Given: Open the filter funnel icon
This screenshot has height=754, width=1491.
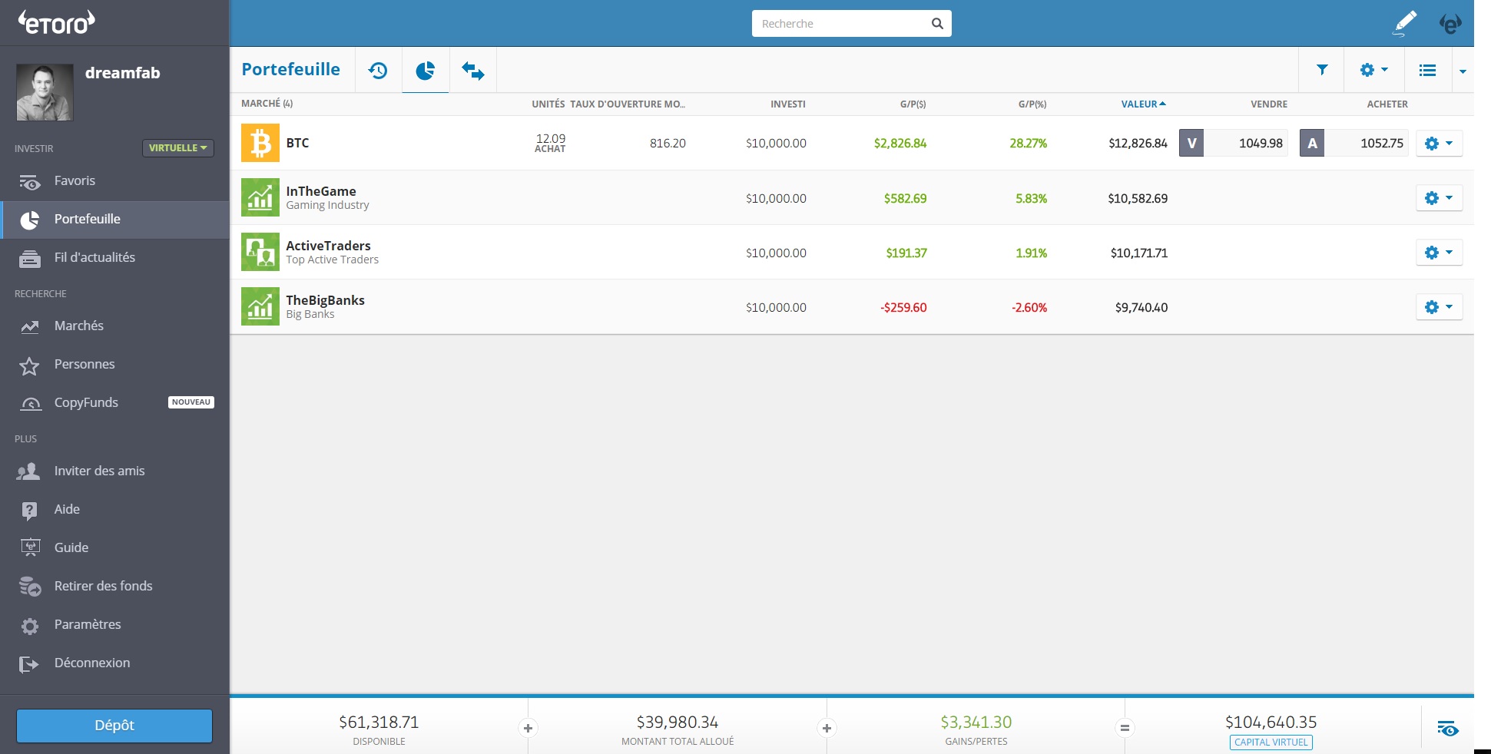Looking at the screenshot, I should tap(1322, 70).
